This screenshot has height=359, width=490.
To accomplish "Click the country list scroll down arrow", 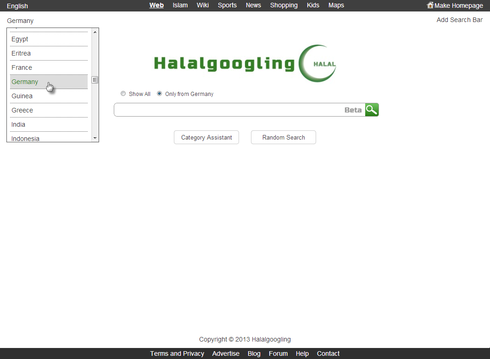I will click(95, 138).
